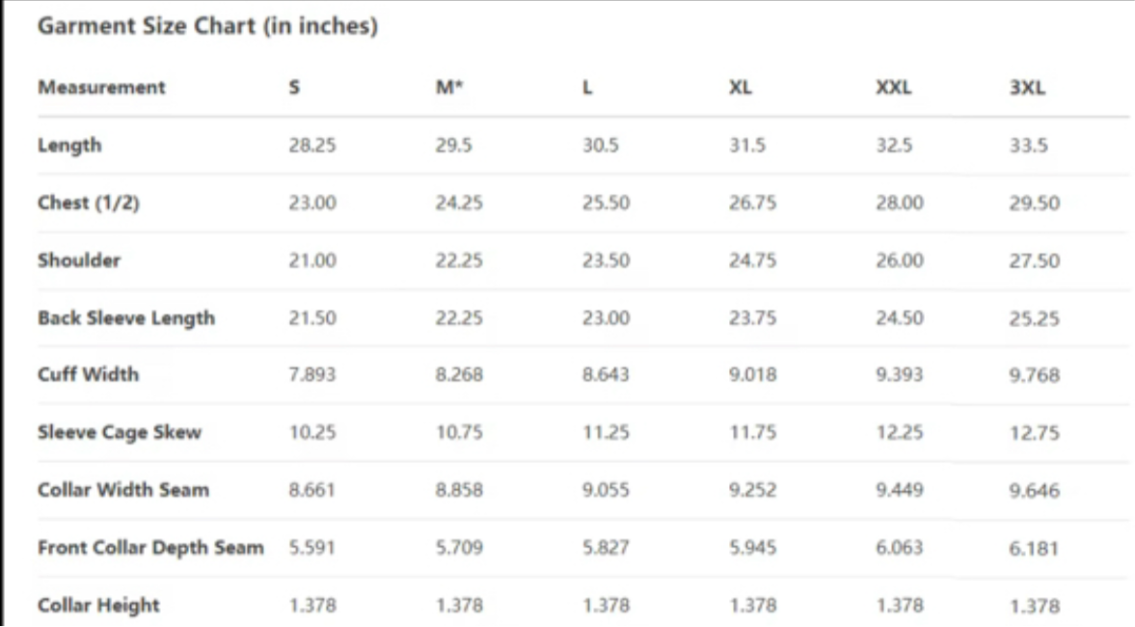Click the Garment Size Chart heading
The image size is (1135, 627).
(x=207, y=26)
